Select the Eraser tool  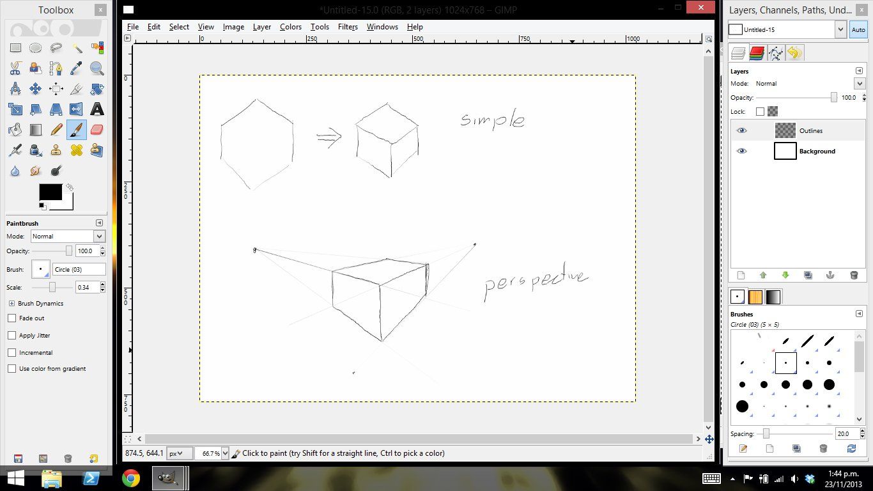point(97,130)
